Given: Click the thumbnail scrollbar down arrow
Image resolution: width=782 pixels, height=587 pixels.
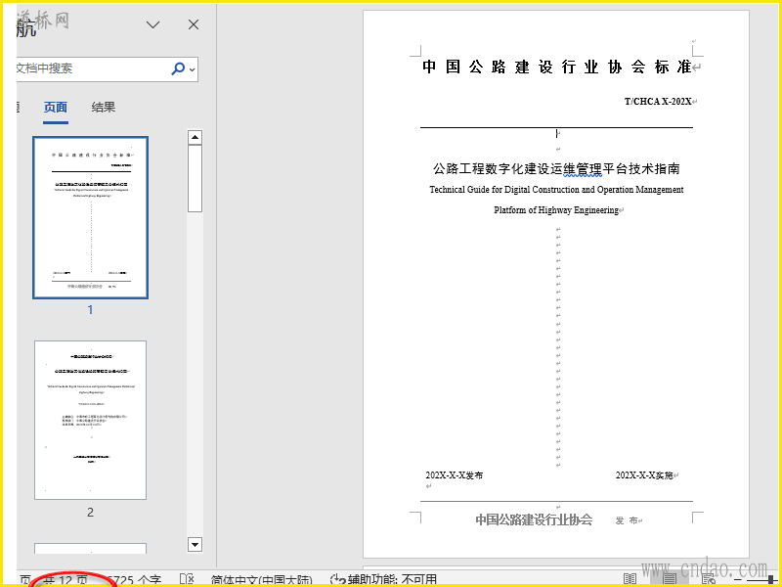Looking at the screenshot, I should coord(195,545).
